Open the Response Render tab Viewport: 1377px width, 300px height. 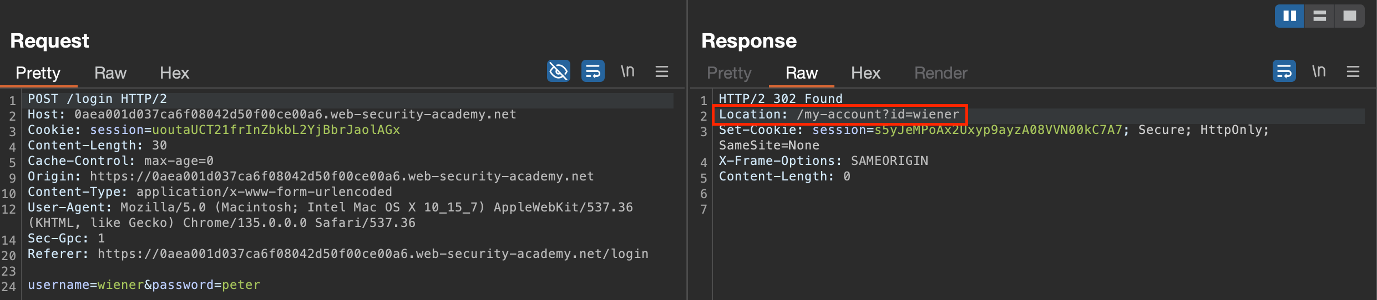[940, 73]
